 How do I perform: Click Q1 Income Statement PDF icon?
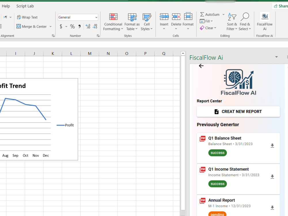coord(202,170)
